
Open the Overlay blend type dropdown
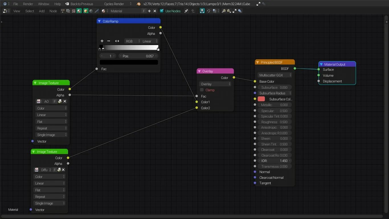[215, 84]
